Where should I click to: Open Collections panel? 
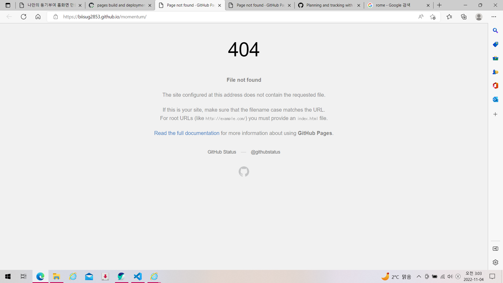pyautogui.click(x=464, y=17)
